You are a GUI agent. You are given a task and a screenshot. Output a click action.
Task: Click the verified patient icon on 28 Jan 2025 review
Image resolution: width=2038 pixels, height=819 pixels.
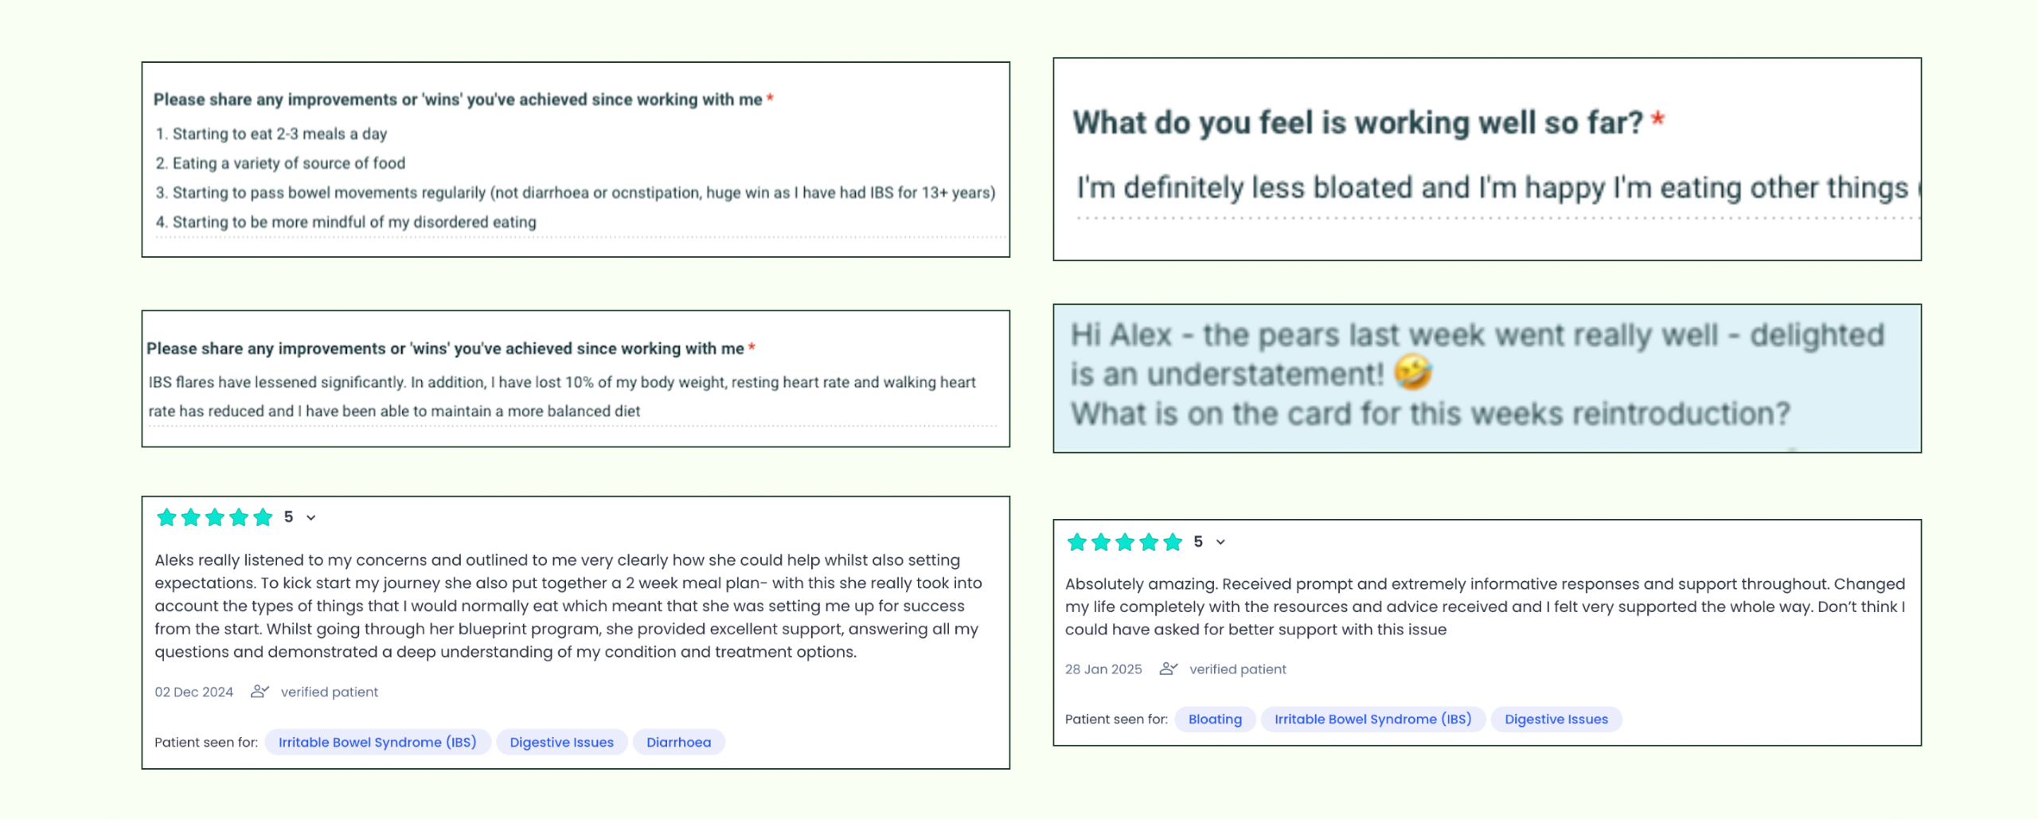point(1169,669)
